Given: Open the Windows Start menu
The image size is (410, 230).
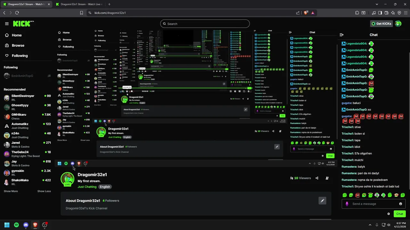Looking at the screenshot, I should [x=7, y=225].
